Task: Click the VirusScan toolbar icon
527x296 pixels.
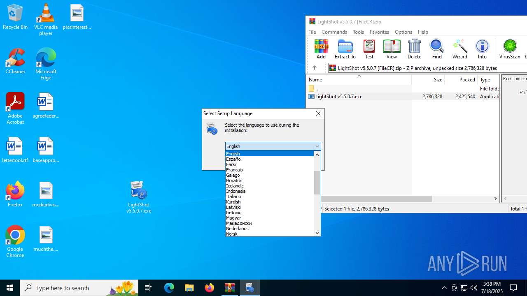Action: pyautogui.click(x=510, y=49)
